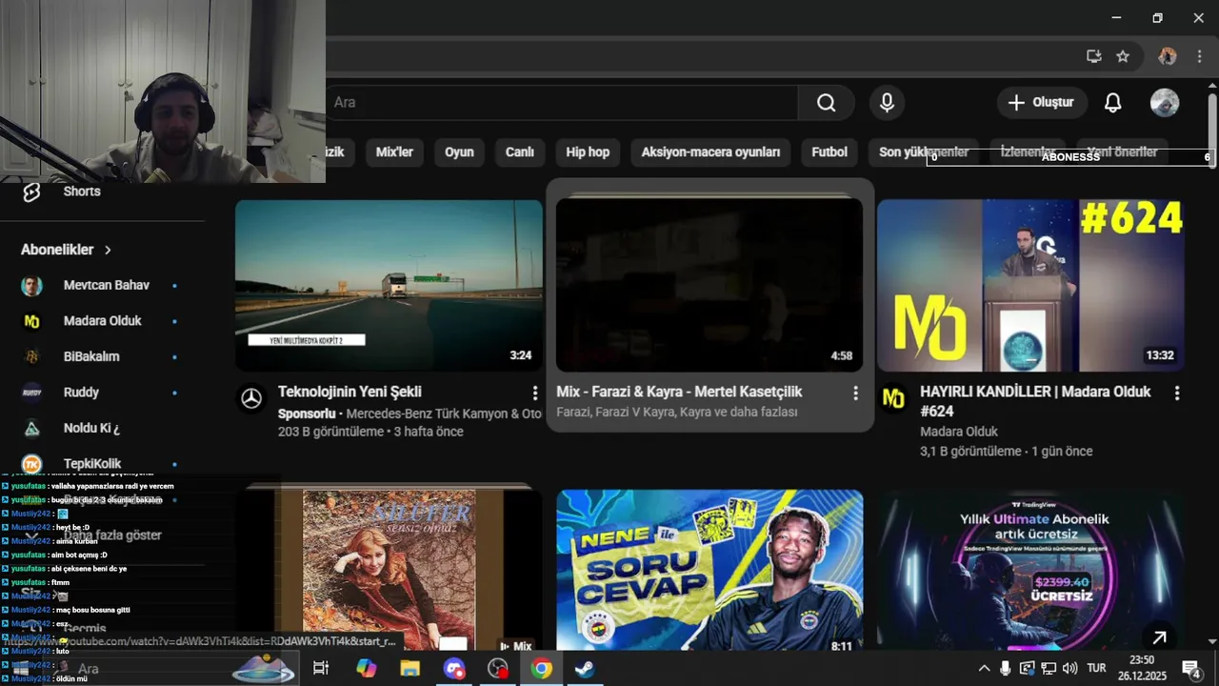Expand Daha fazla göster in the subscriptions list

point(112,535)
